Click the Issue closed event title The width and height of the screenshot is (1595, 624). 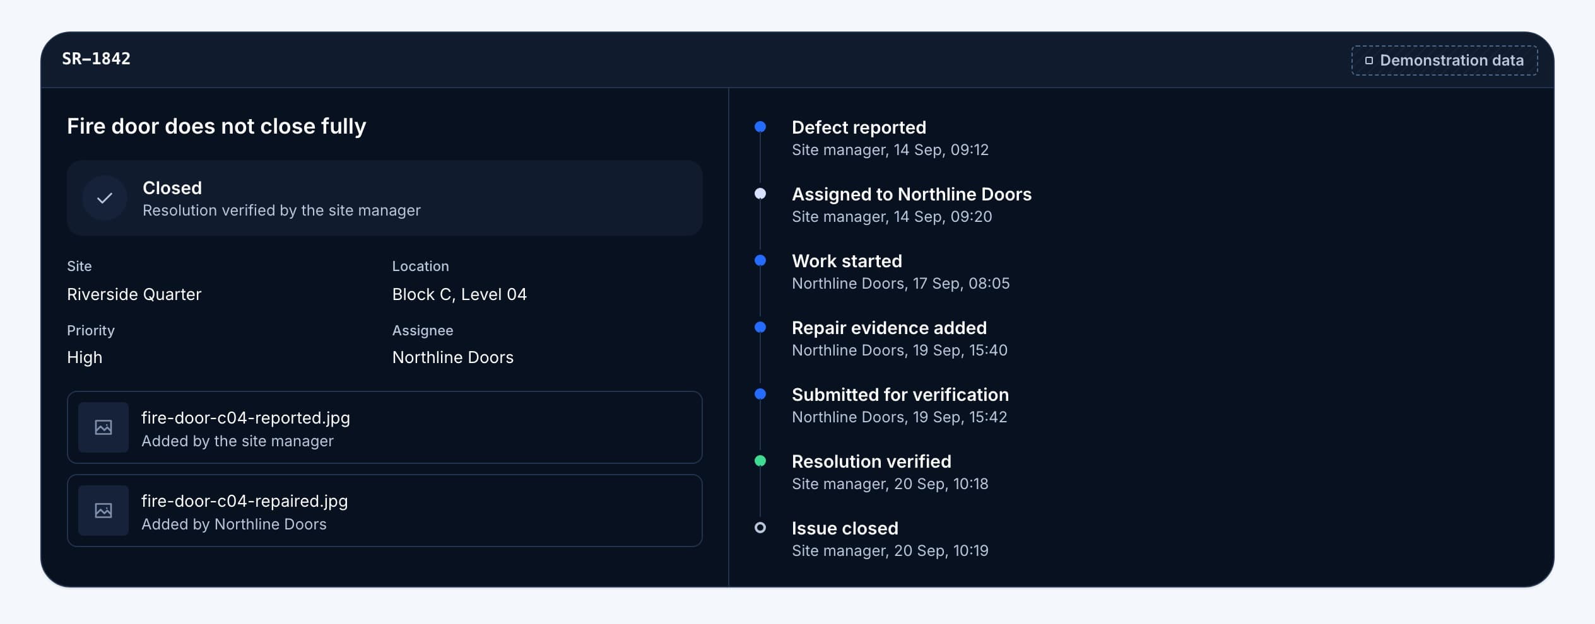845,528
